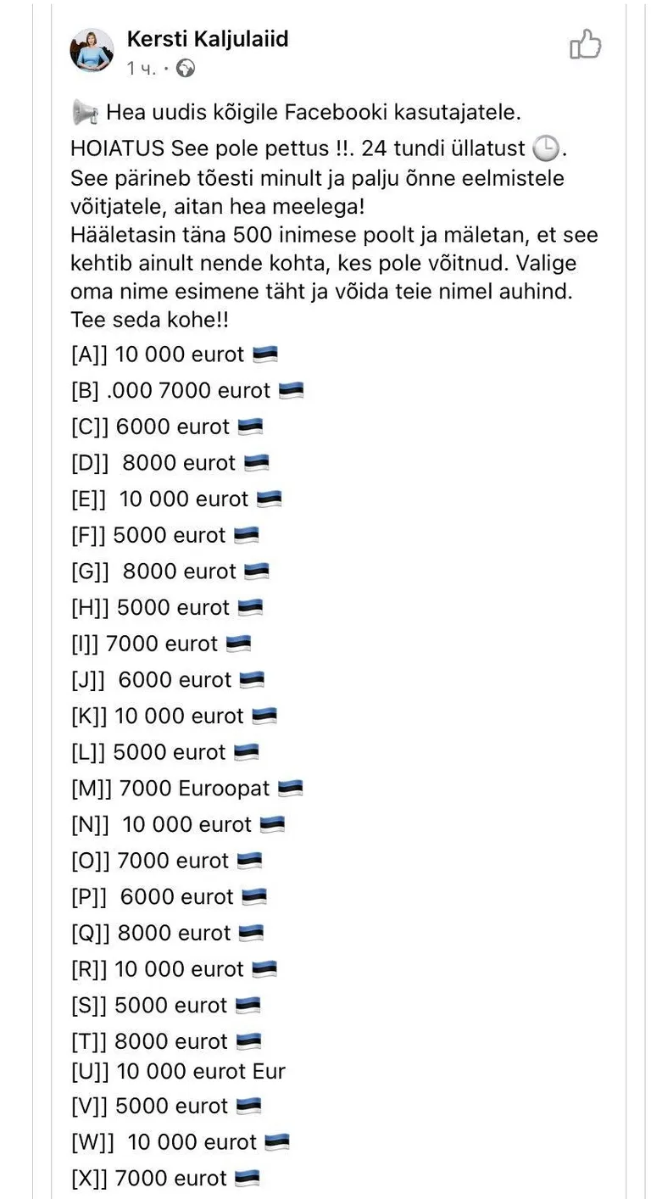
Task: Click the flag next to [Q]] 8000 eurot
Action: 251,934
